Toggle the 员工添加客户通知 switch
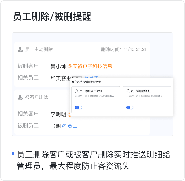 point(79,108)
